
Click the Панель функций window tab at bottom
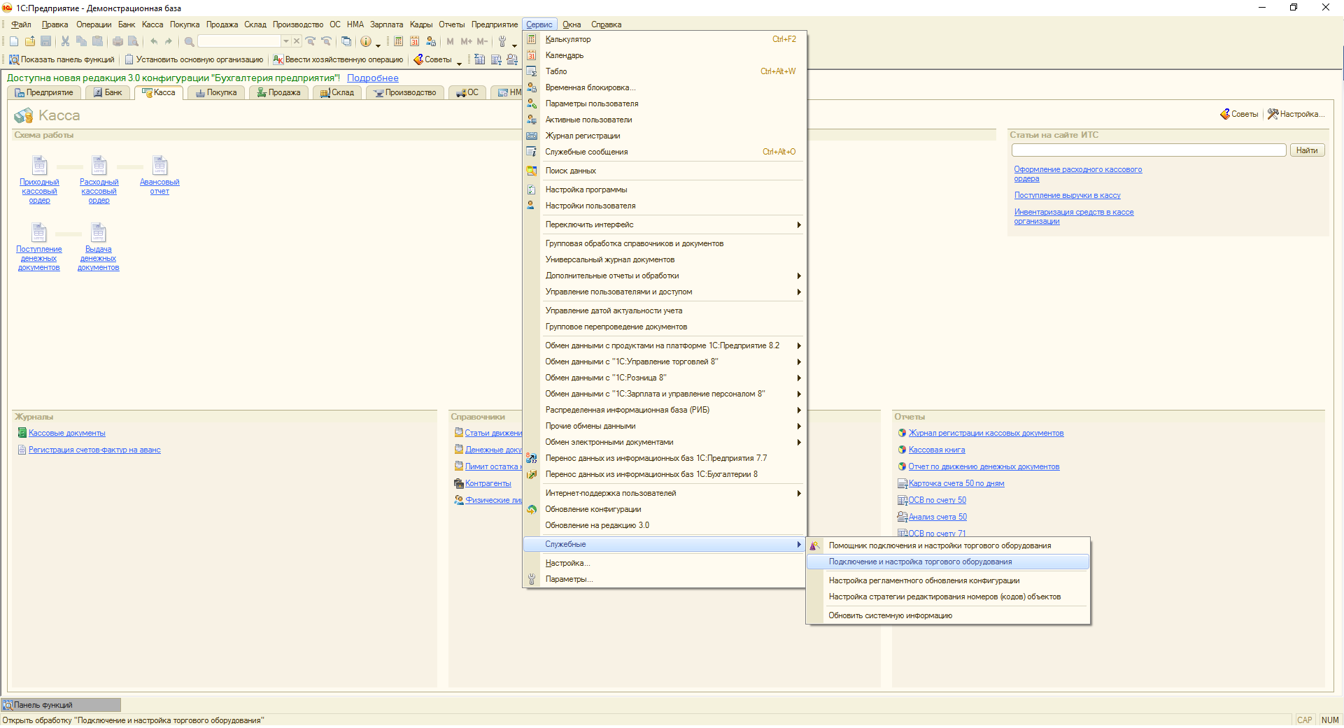62,705
